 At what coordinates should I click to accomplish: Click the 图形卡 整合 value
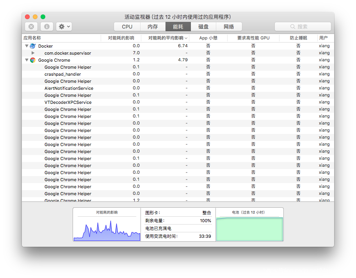point(206,213)
